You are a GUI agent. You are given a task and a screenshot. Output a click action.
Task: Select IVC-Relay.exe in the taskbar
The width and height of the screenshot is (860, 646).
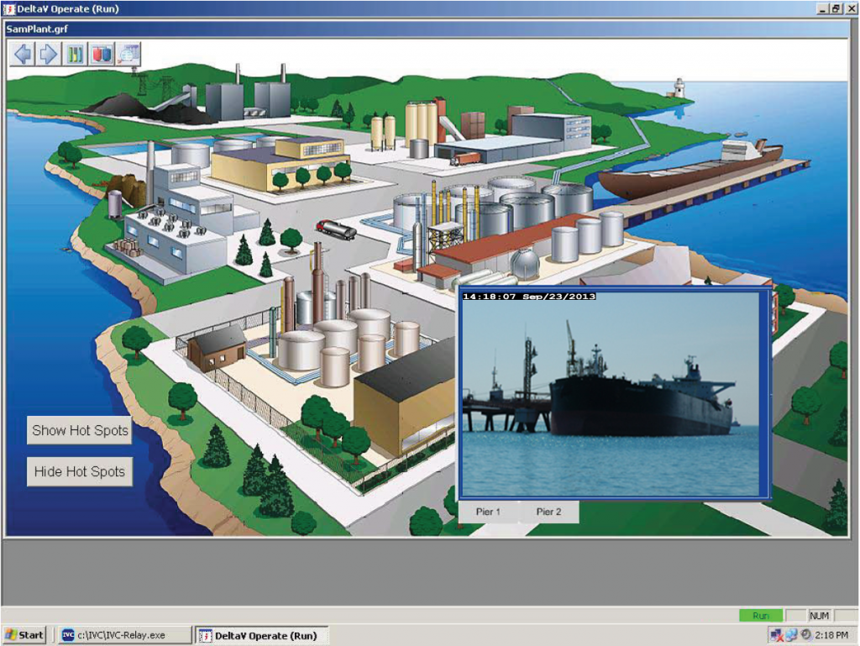(123, 635)
